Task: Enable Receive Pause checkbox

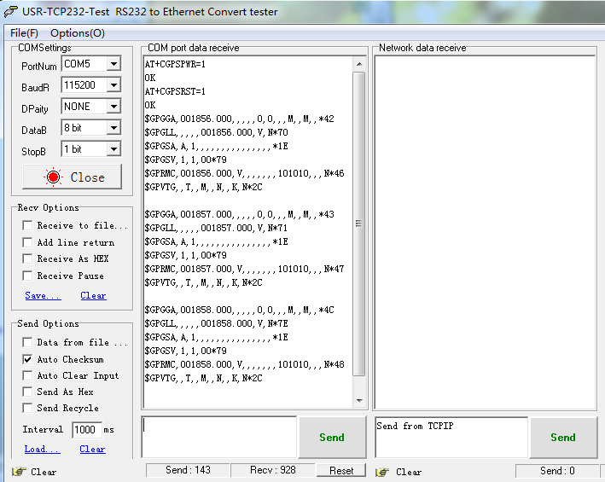Action: pos(27,276)
